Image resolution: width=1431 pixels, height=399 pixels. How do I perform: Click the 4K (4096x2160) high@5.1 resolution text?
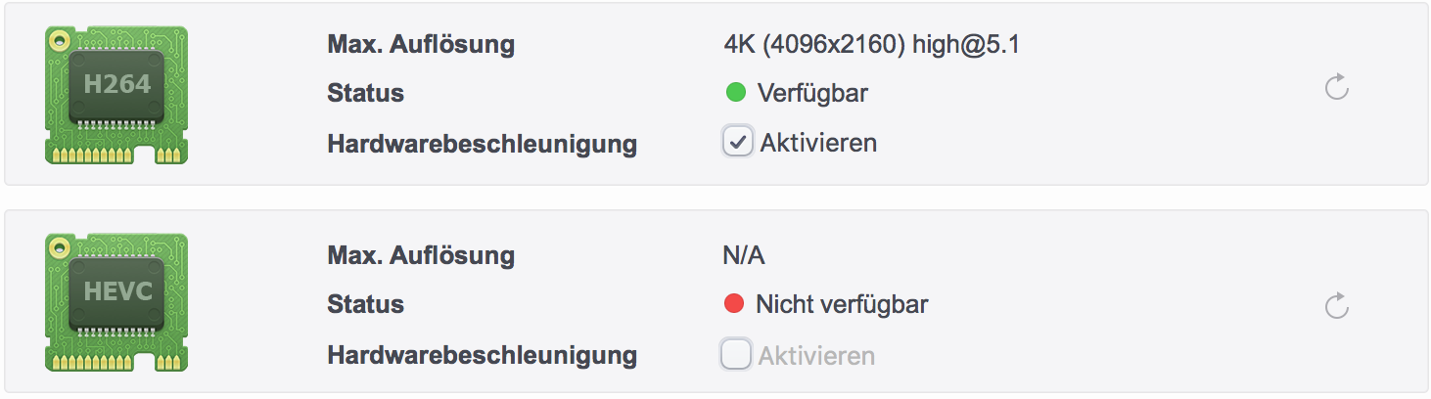pos(871,44)
